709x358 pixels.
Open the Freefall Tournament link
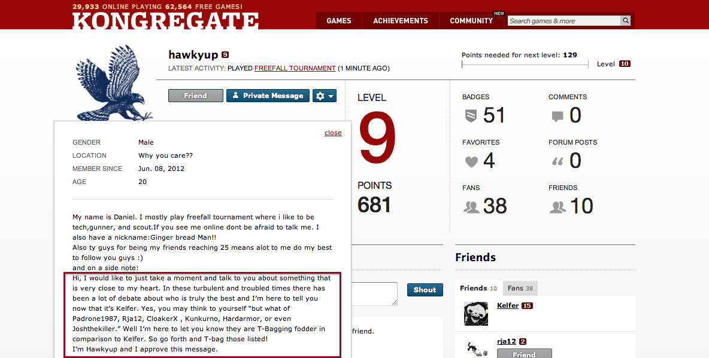pyautogui.click(x=295, y=68)
